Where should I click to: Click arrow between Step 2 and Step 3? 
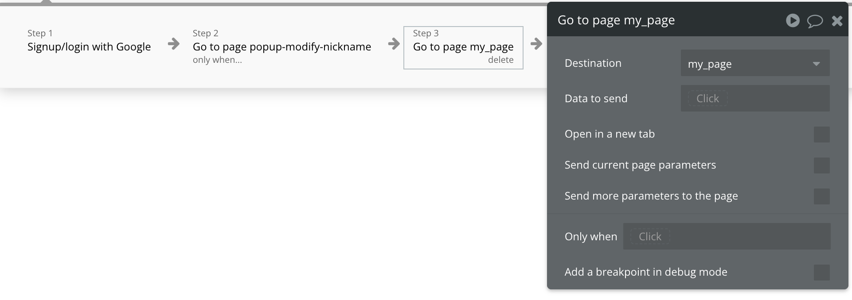(394, 44)
